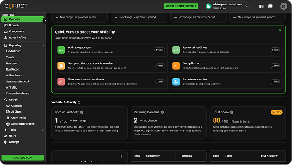
Task: Open the M user avatar menu
Action: [x=284, y=6]
